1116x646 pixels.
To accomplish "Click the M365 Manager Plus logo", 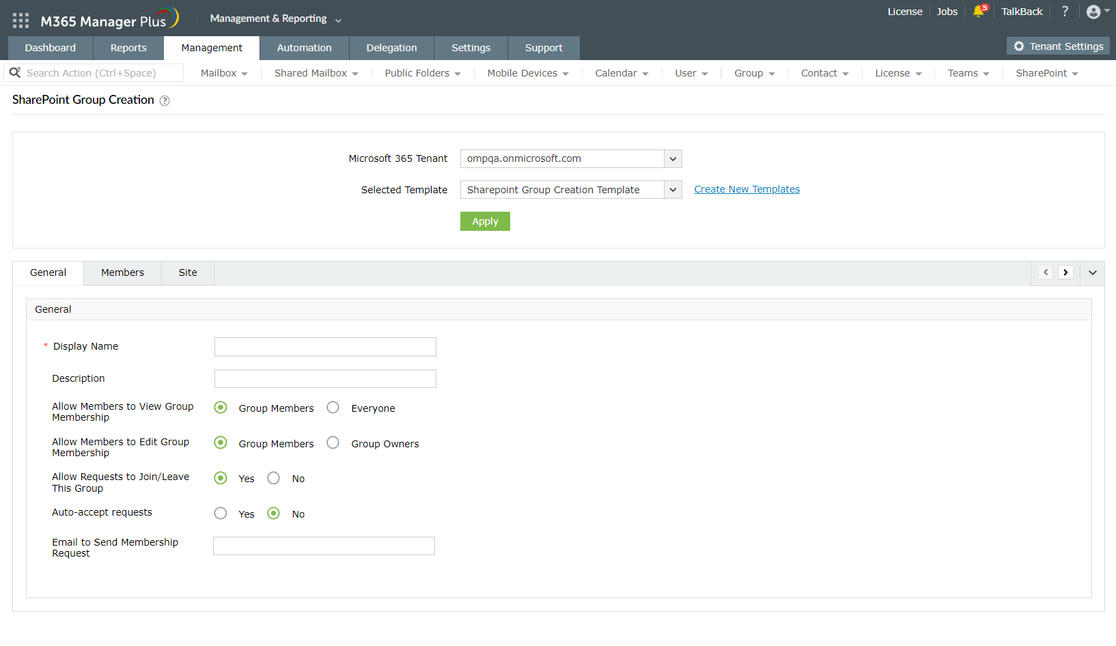I will click(x=109, y=19).
